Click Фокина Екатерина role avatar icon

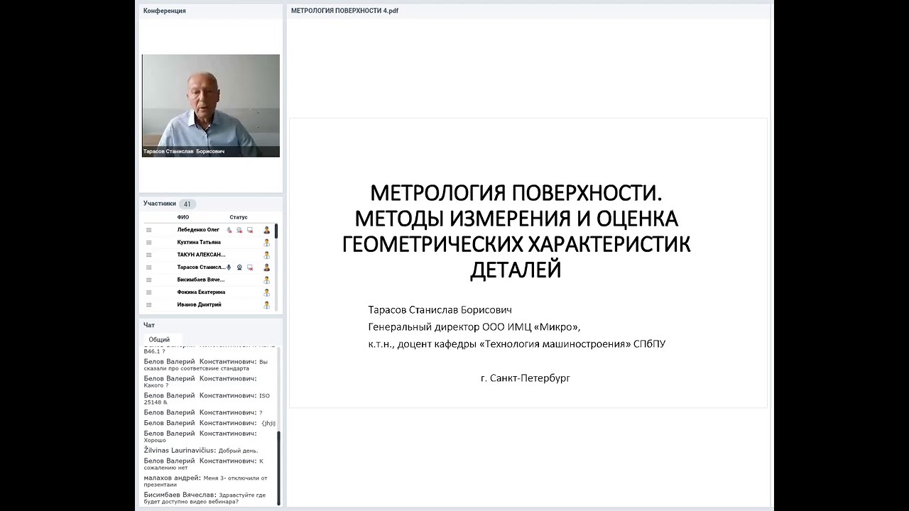tap(267, 292)
